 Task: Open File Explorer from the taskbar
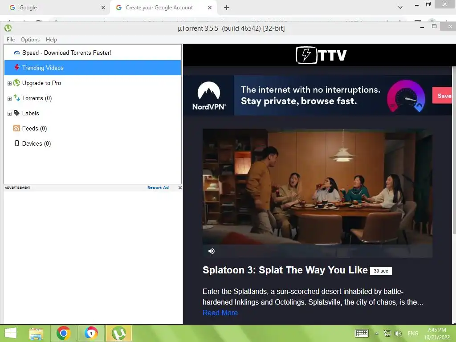pos(36,334)
